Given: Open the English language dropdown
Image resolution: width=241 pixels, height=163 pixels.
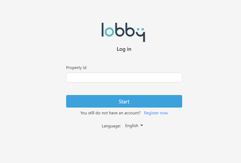Looking at the screenshot, I should [x=134, y=126].
